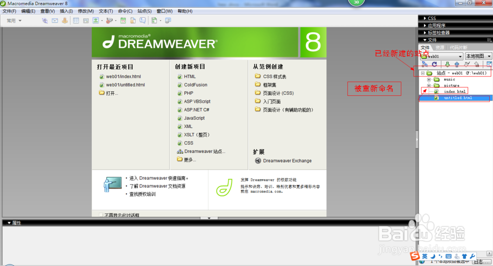
Task: Open the Images dropdown arrow in toolbar
Action: click(102, 21)
